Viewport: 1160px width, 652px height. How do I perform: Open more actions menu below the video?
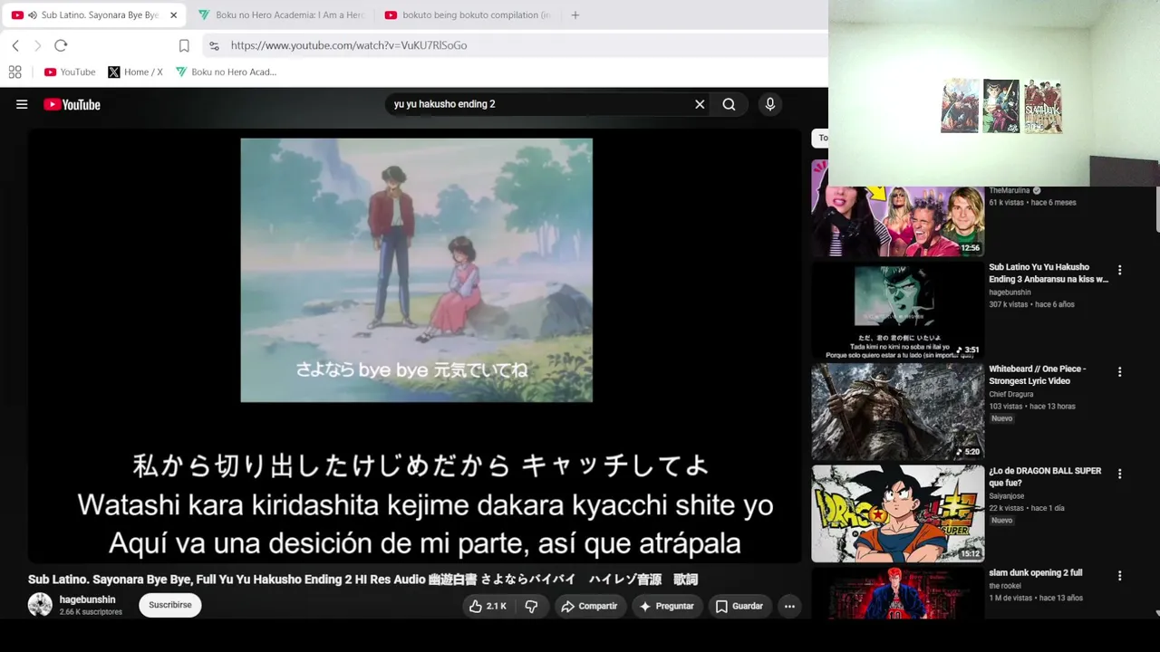click(x=789, y=606)
